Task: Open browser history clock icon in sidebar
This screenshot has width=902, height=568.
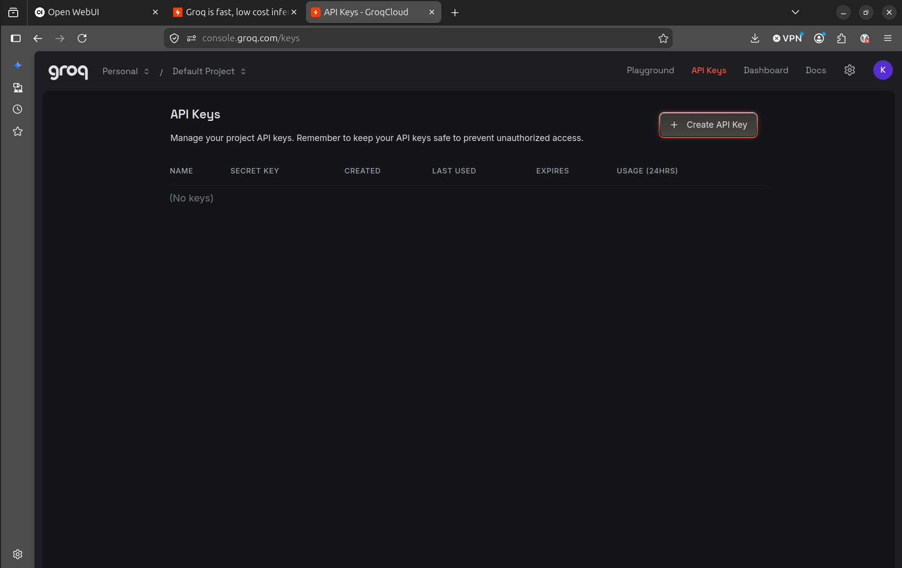Action: (18, 109)
